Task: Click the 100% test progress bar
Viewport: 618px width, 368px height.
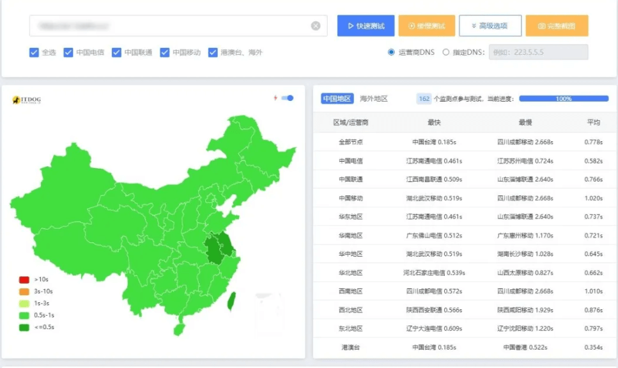Action: (562, 98)
